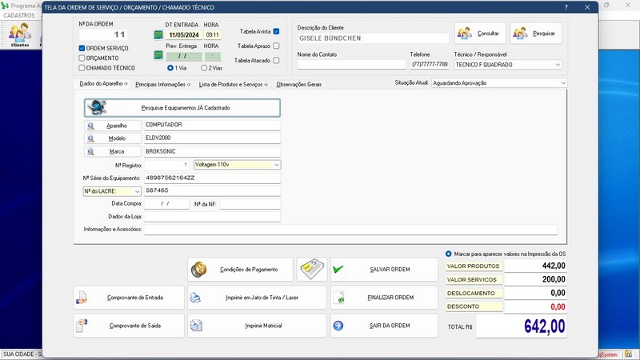640x360 pixels.
Task: Toggle the Tabela Avista checkbox
Action: coord(276,31)
